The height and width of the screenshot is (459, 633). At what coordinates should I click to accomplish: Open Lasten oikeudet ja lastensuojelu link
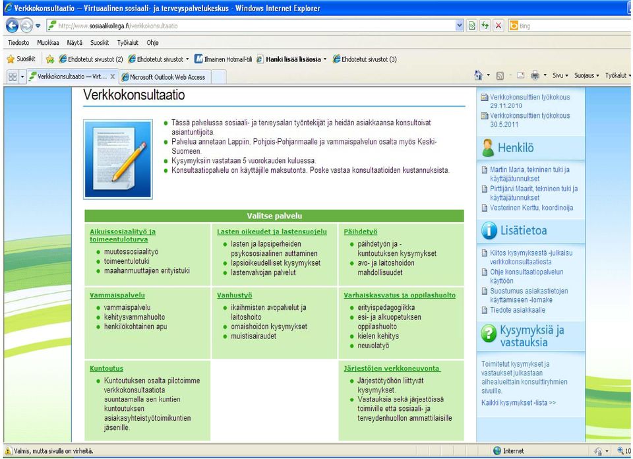coord(272,231)
